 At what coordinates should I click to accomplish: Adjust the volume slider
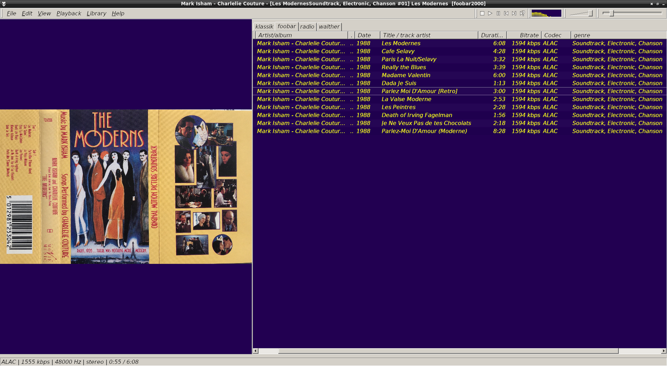(582, 13)
